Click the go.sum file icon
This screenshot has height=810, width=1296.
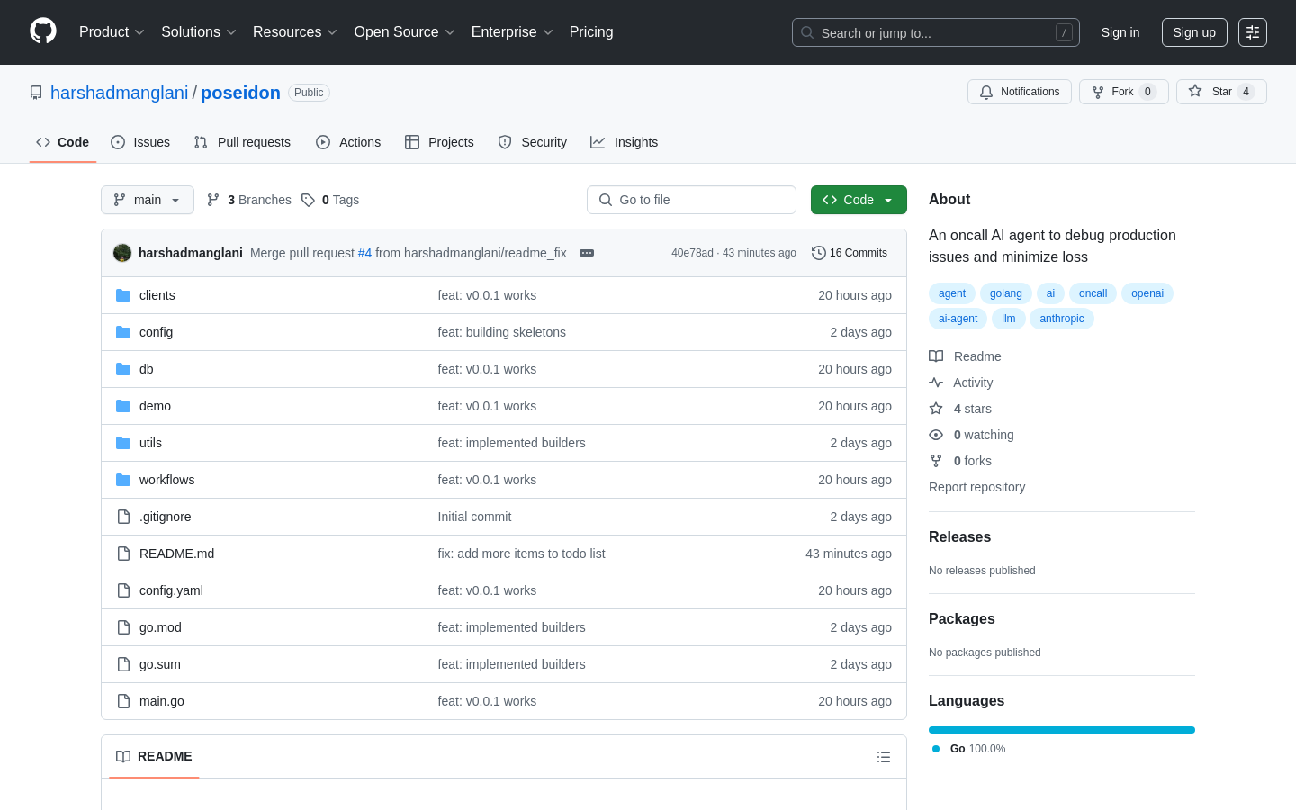click(x=123, y=664)
